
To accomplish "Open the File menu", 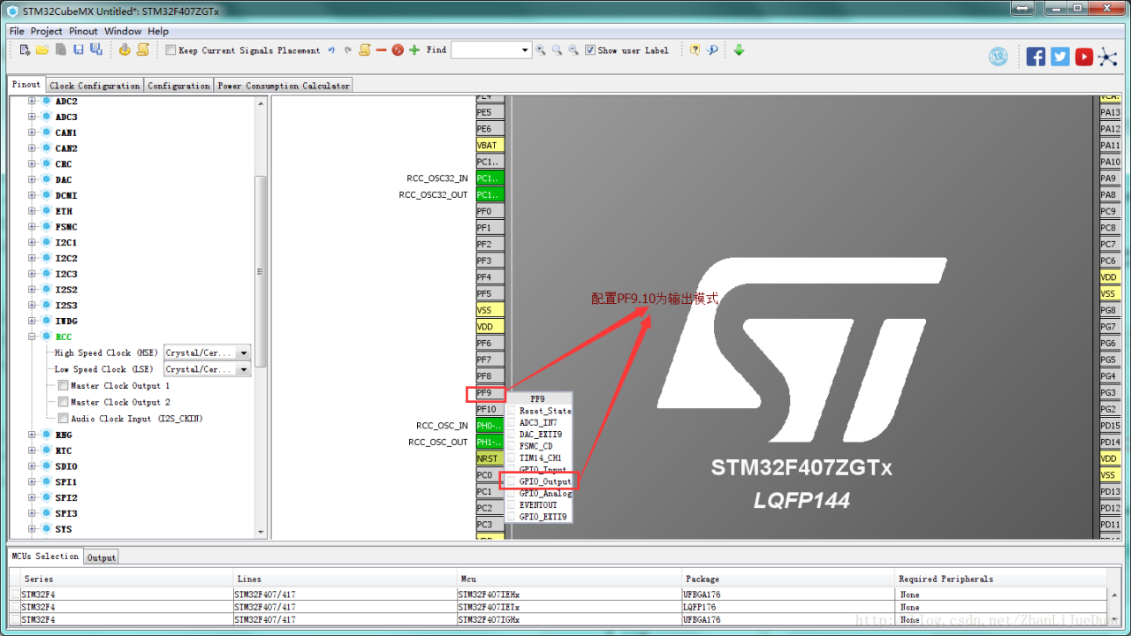I will [x=17, y=31].
